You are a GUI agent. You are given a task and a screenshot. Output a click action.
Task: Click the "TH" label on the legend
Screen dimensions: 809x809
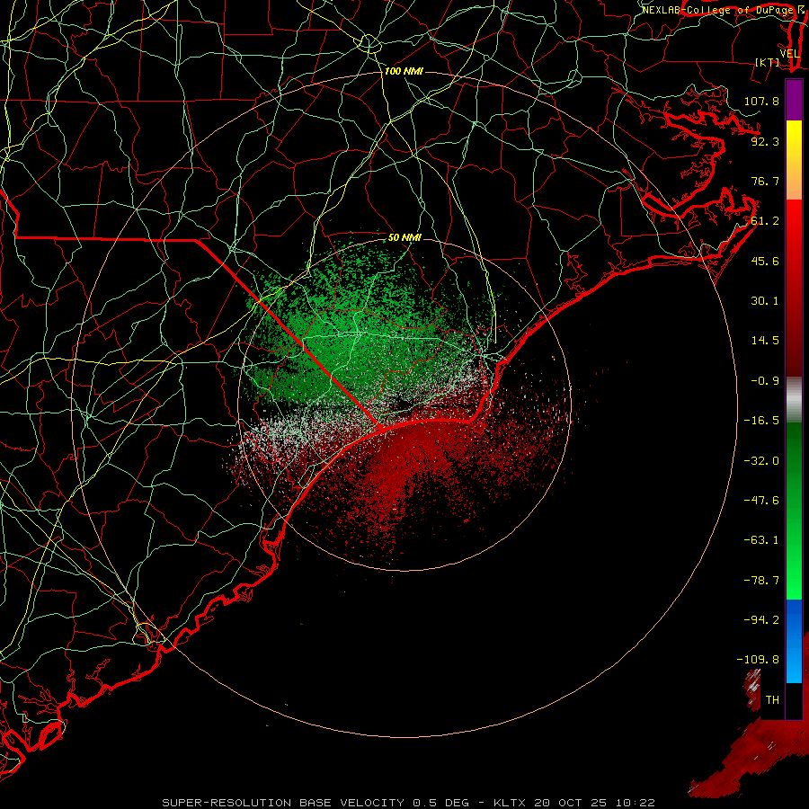tap(772, 700)
